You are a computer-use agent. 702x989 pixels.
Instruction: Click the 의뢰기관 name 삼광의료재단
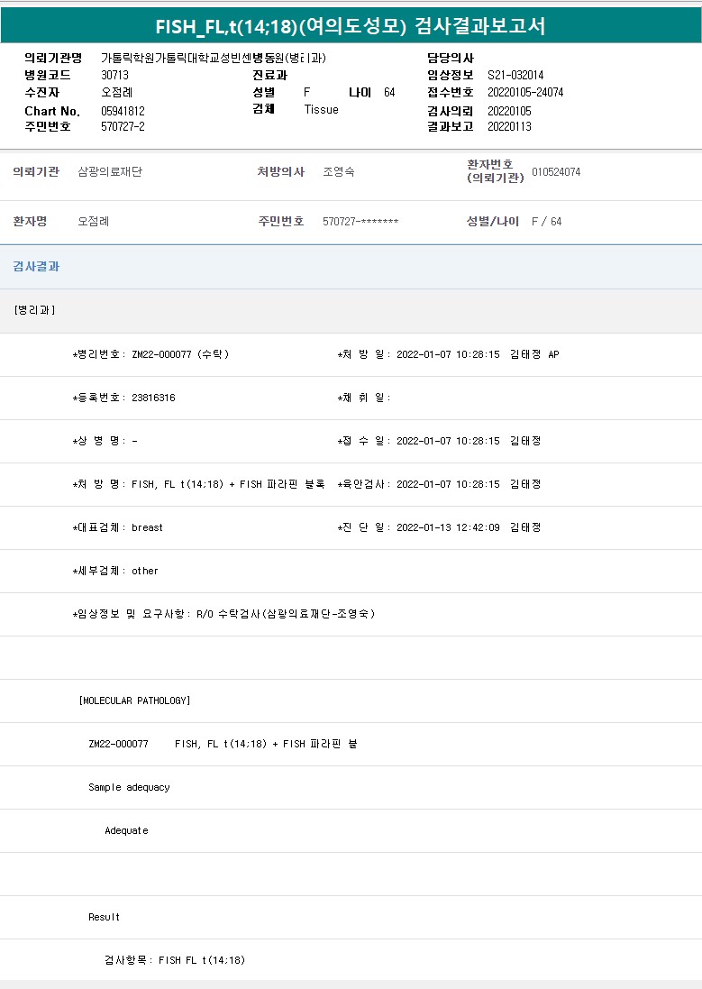coord(110,172)
